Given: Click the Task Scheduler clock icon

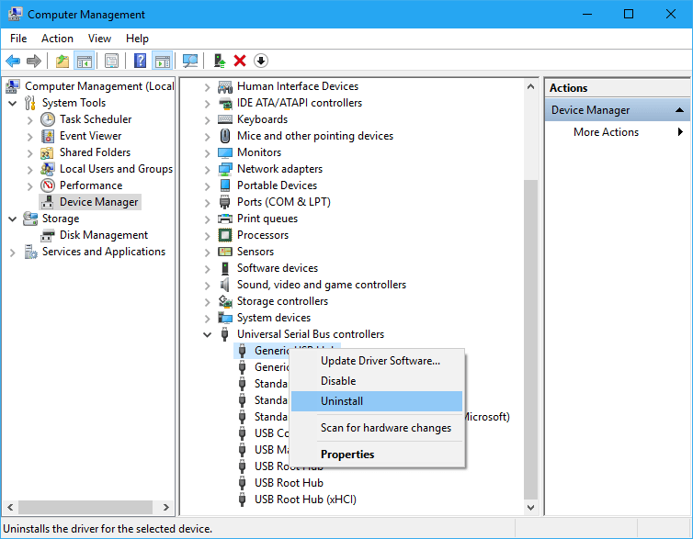Looking at the screenshot, I should [47, 119].
